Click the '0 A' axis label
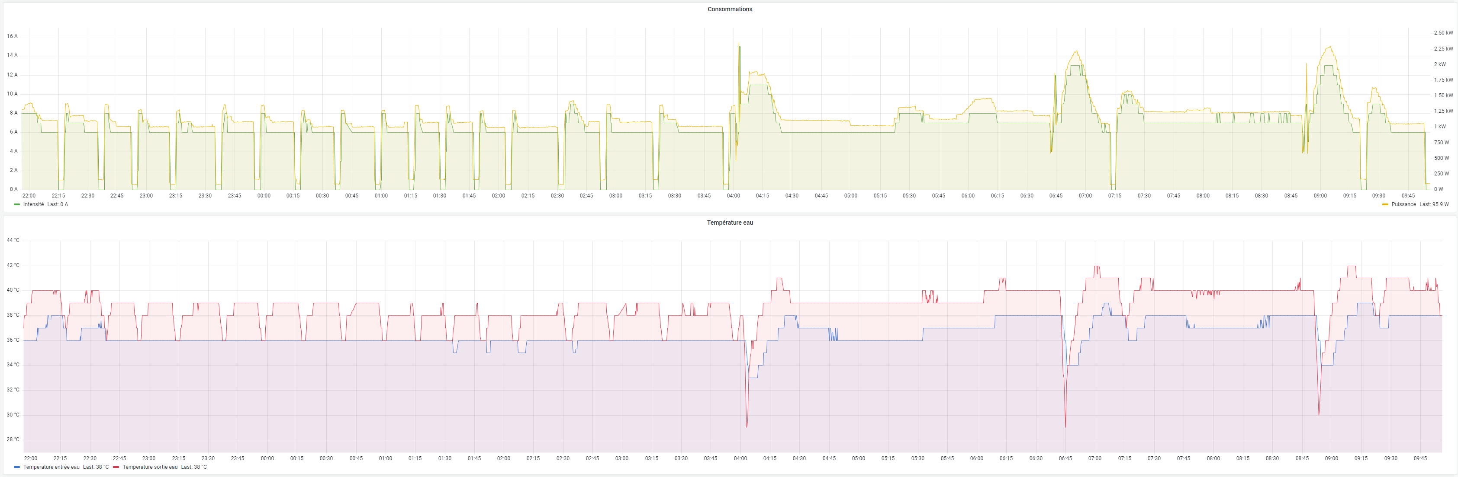This screenshot has width=1458, height=477. click(x=13, y=189)
